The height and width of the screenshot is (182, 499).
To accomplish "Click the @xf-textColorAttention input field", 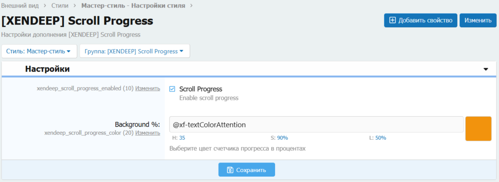I will tap(316, 124).
